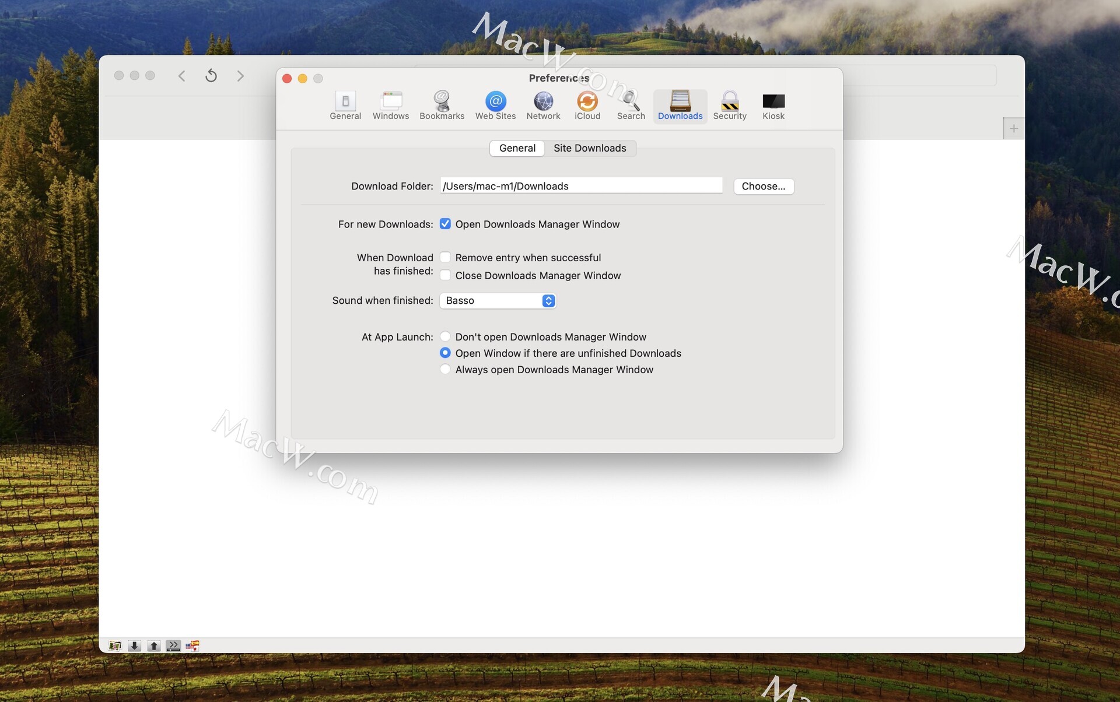Screen dimensions: 1120x702
Task: Open the Security preferences pane
Action: click(x=729, y=106)
